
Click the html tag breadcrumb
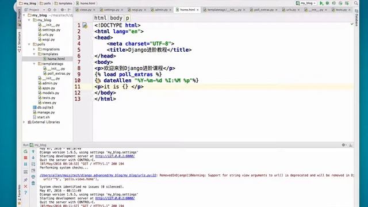(x=101, y=18)
